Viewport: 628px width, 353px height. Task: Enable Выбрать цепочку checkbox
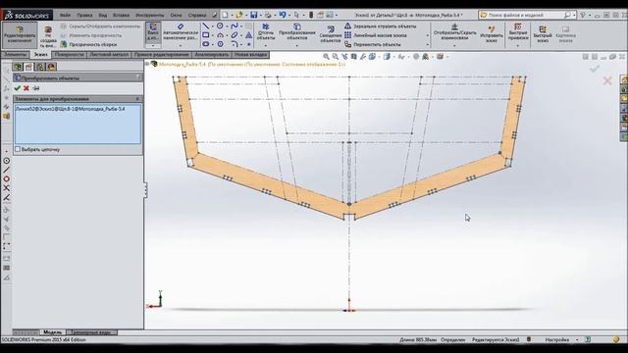pyautogui.click(x=18, y=149)
